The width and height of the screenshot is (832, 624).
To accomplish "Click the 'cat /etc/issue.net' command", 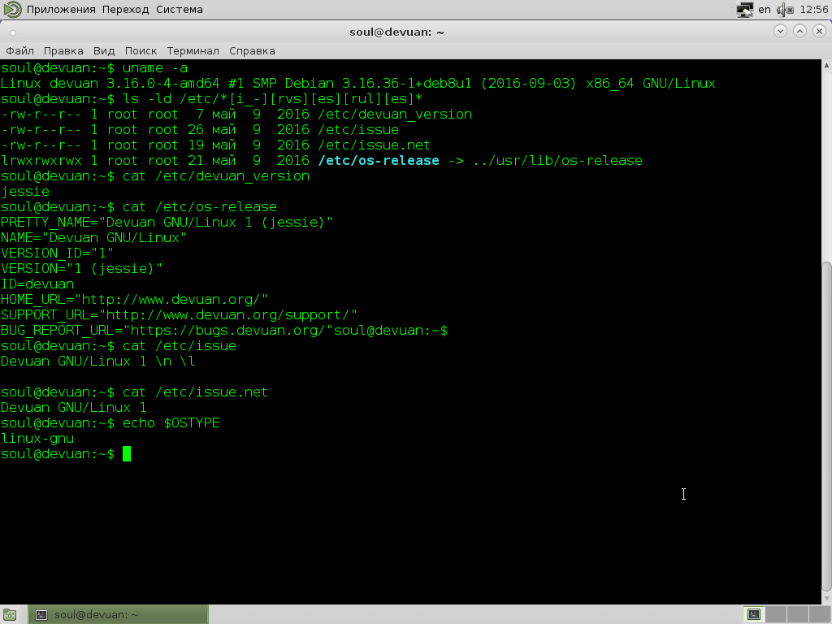I will click(195, 392).
